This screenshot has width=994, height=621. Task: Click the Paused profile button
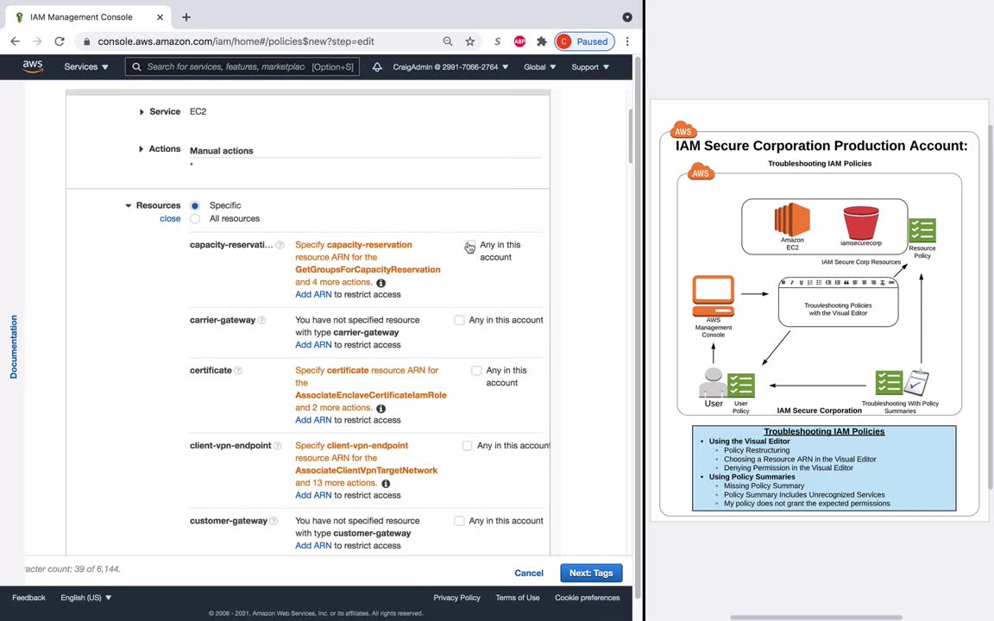584,41
